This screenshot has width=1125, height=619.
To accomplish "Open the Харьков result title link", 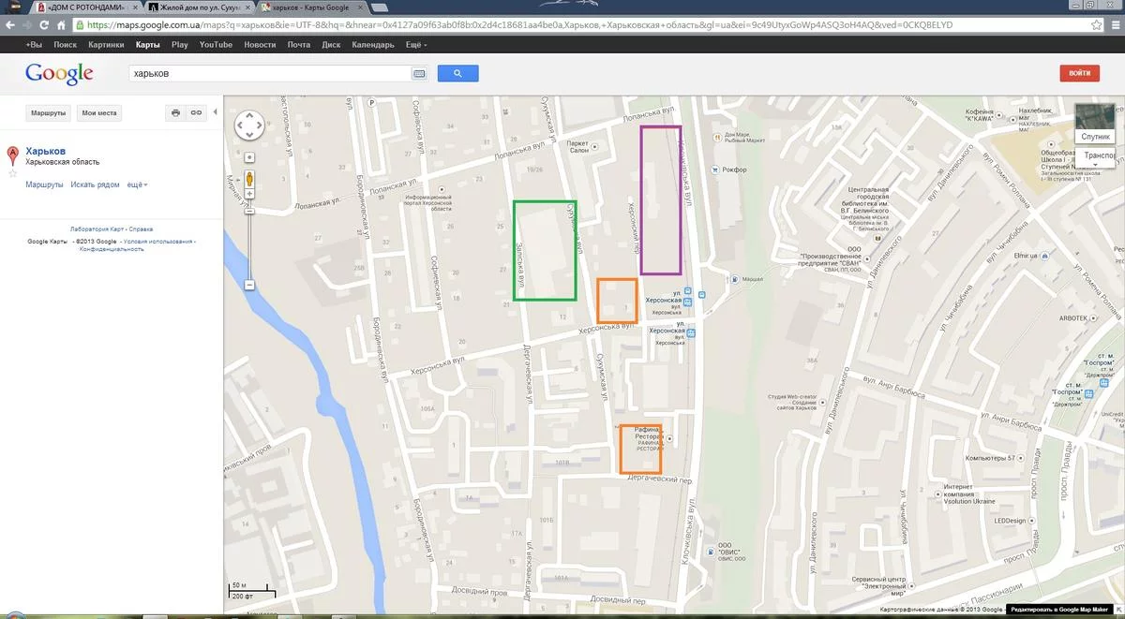I will [46, 151].
